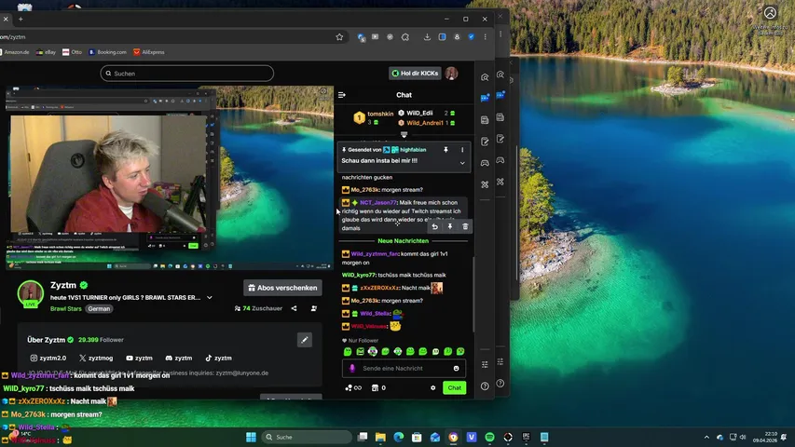Open the sidebar crossed tools icon
Image resolution: width=795 pixels, height=447 pixels.
(x=485, y=184)
